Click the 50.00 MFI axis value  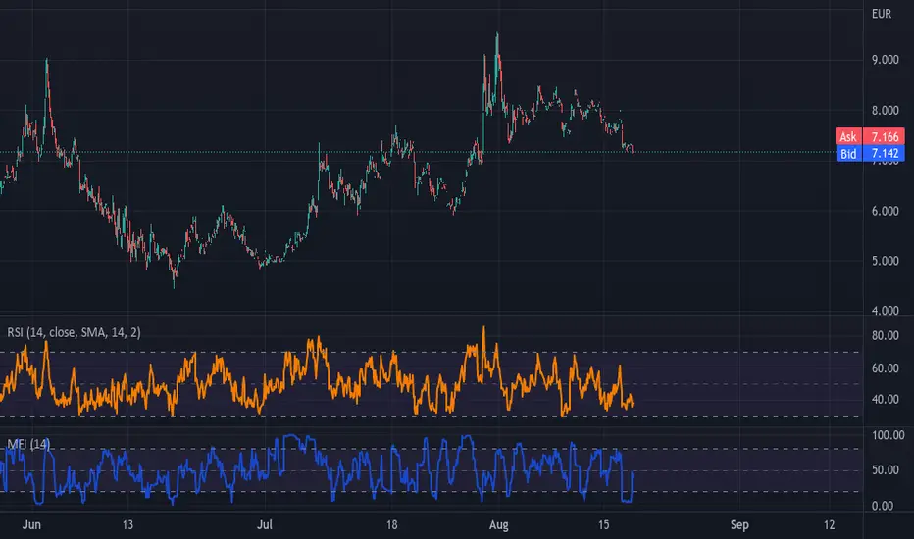tap(885, 470)
